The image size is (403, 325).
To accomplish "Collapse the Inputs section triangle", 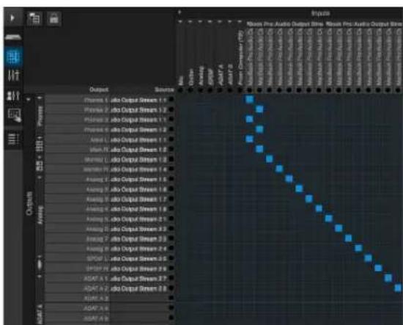I will coord(180,12).
